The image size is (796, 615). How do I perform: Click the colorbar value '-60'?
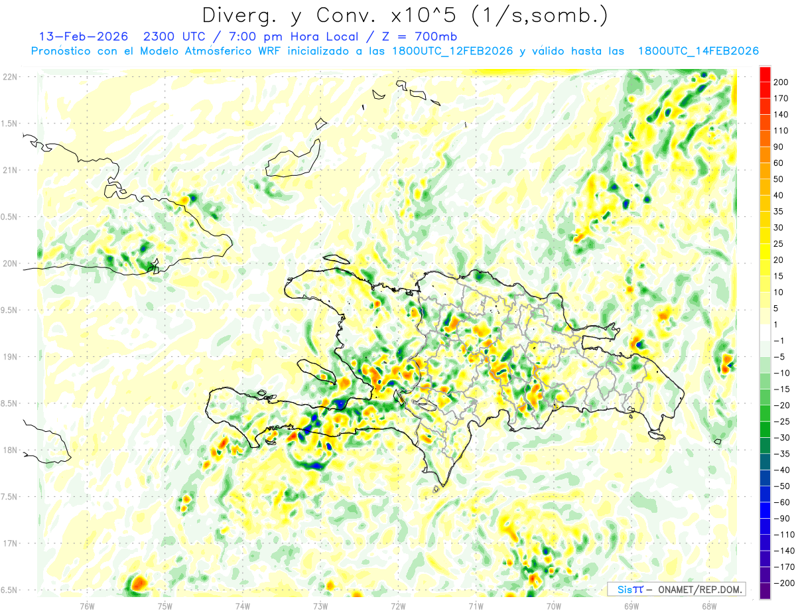[783, 502]
